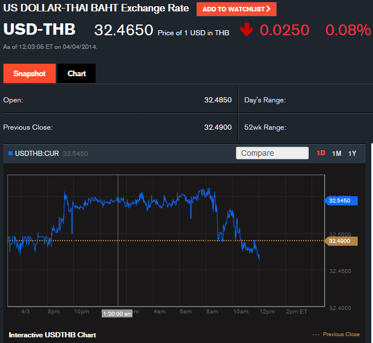
Task: Click into the Compare input field
Action: coord(272,153)
